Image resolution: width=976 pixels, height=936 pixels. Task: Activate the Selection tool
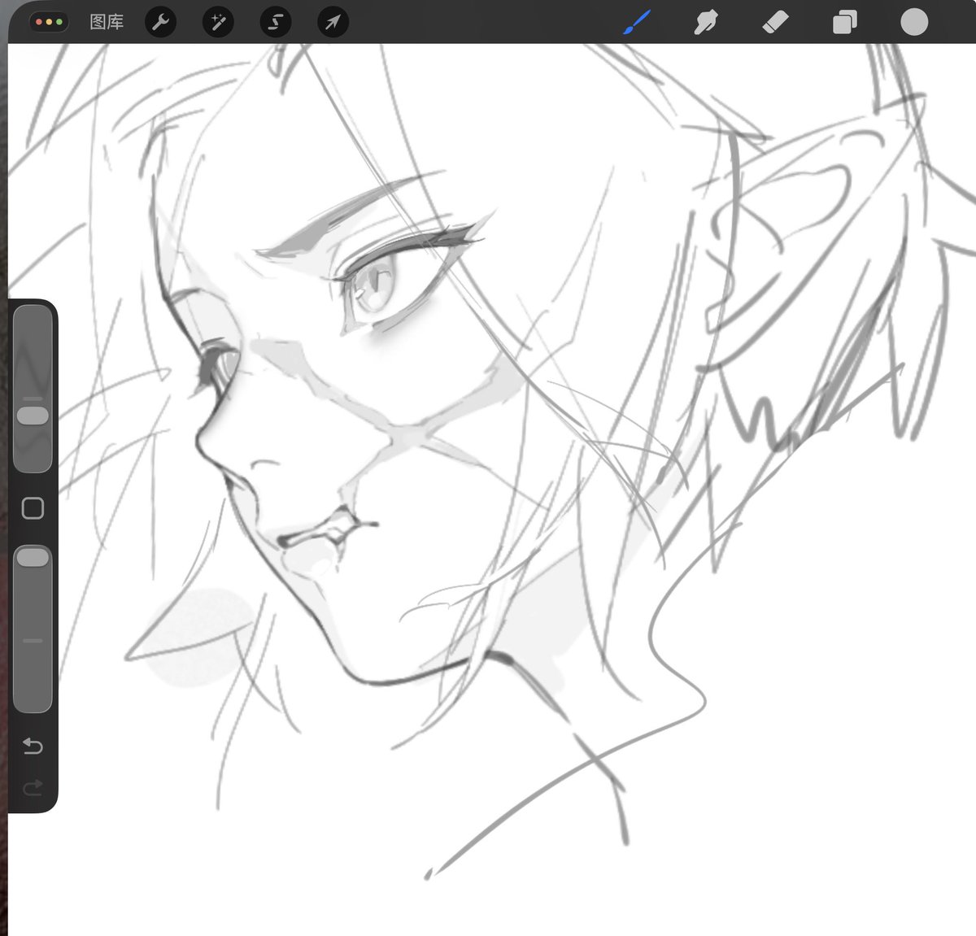click(x=276, y=22)
